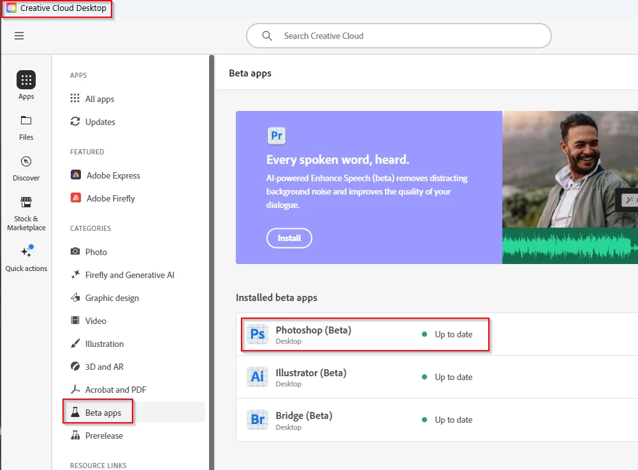
Task: Open the Files folder icon
Action: [x=26, y=121]
